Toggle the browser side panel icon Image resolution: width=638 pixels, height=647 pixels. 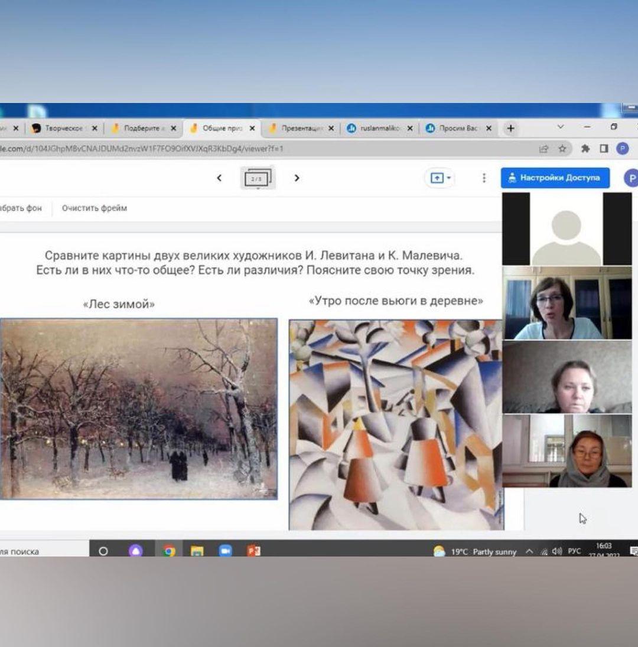(x=604, y=149)
